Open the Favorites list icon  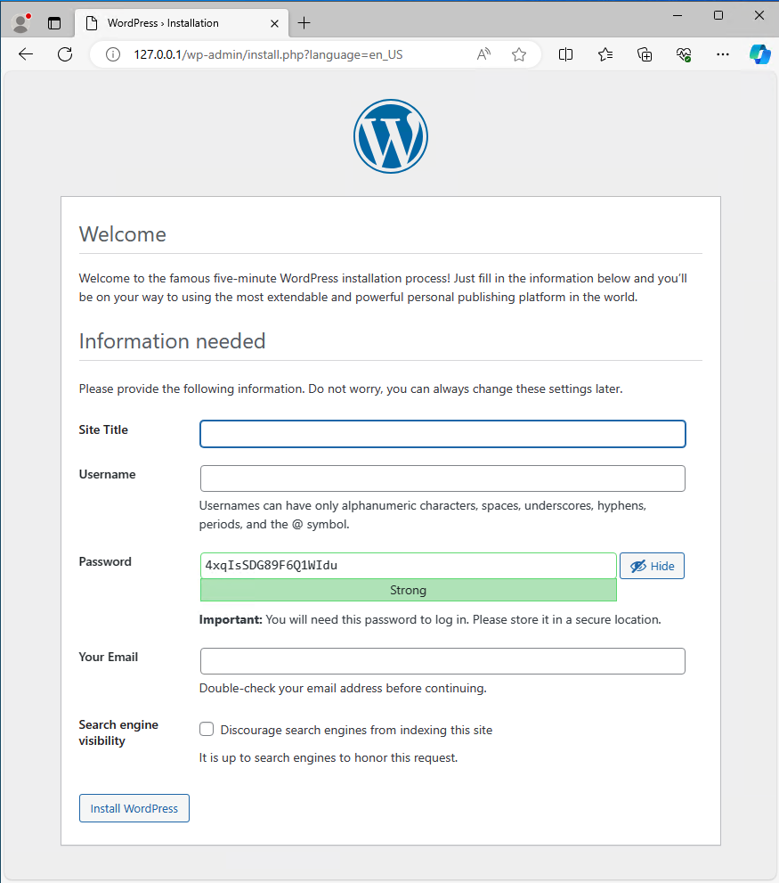point(605,54)
